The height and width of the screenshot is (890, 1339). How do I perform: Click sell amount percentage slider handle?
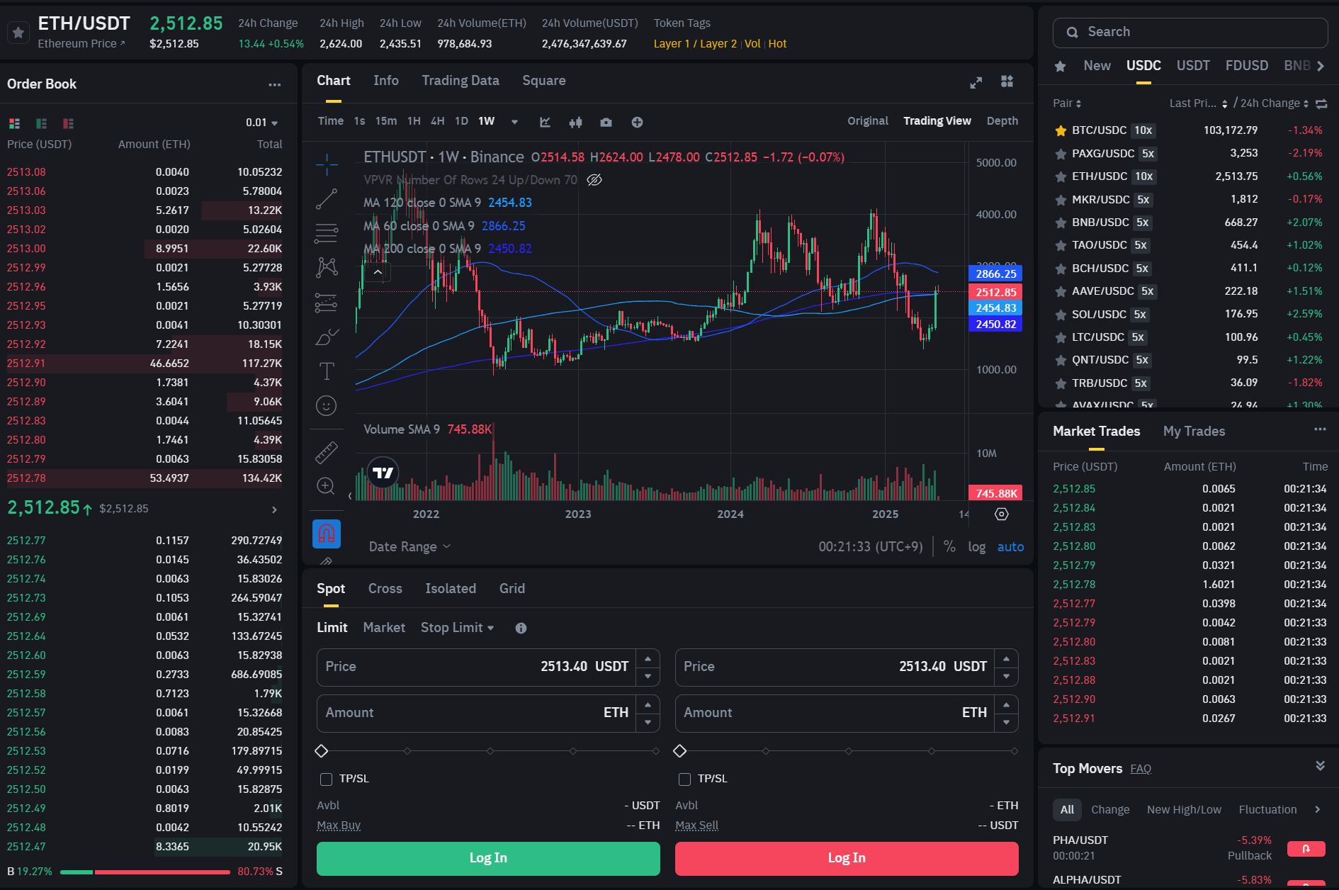(x=680, y=751)
